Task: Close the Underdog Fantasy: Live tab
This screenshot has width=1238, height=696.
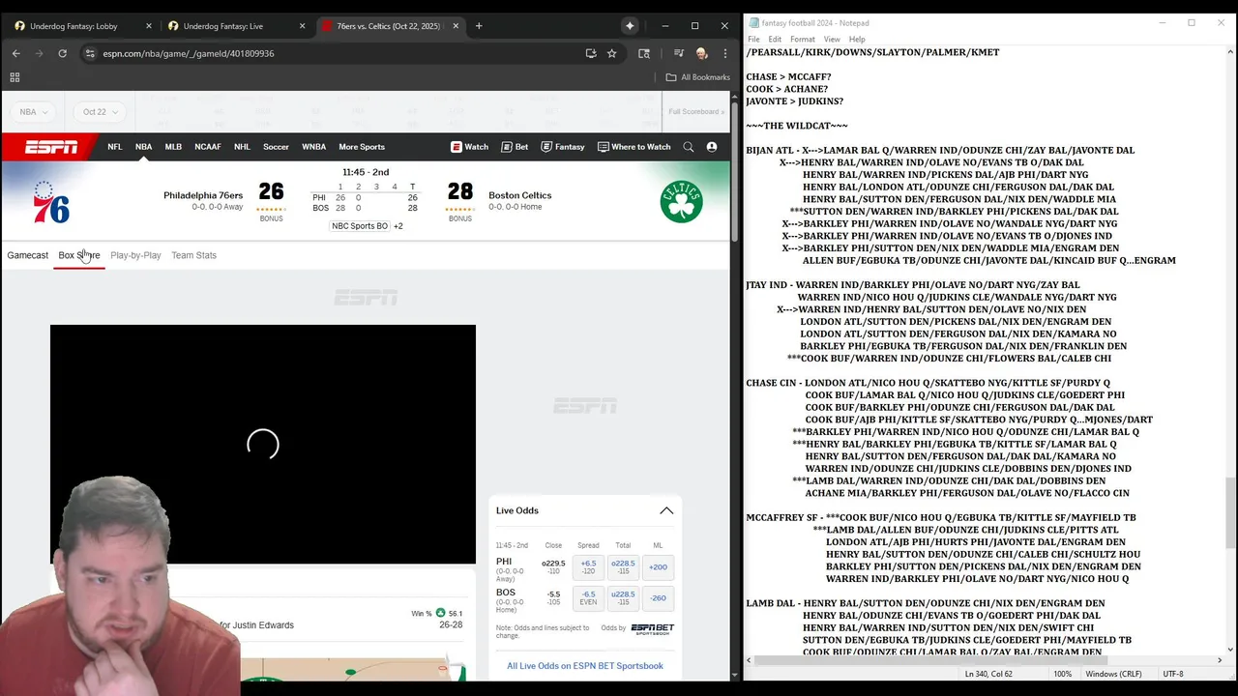Action: coord(301,26)
